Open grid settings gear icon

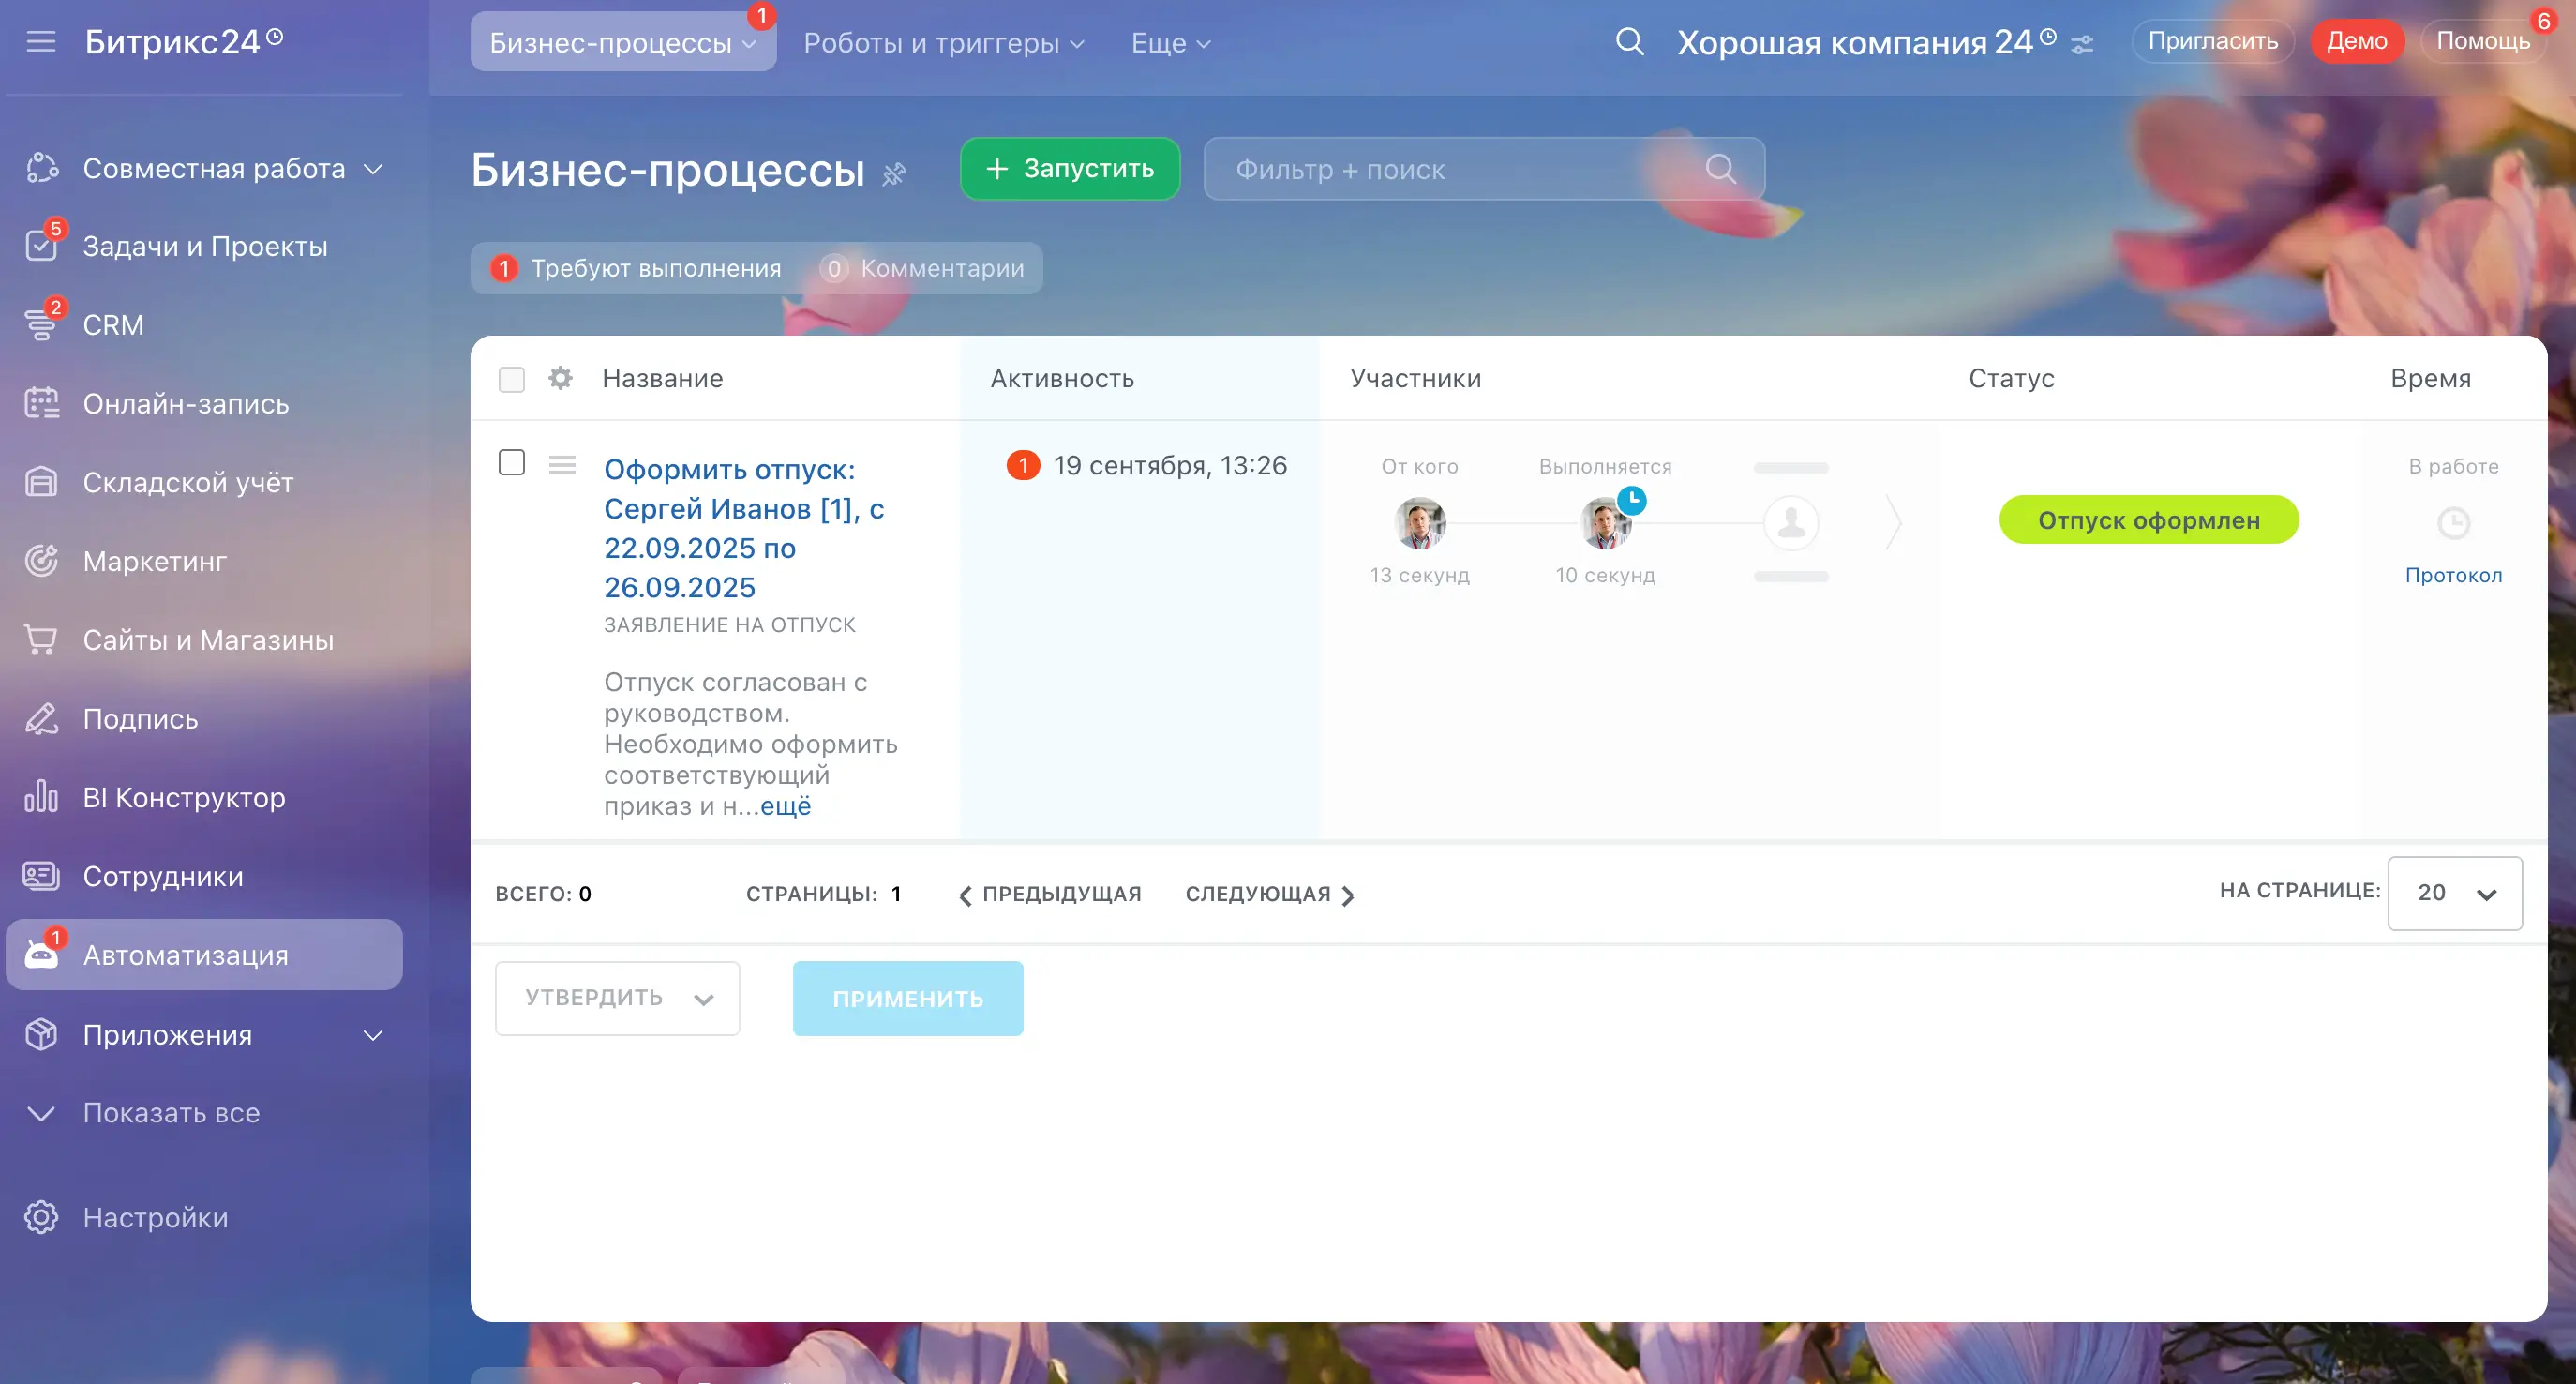[560, 378]
